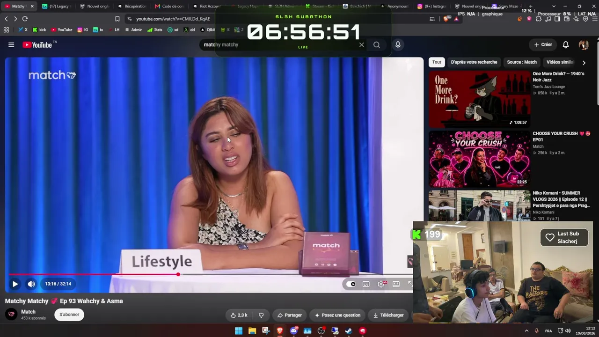Switch to the "(17) Legacy" browser tab

coord(56,6)
